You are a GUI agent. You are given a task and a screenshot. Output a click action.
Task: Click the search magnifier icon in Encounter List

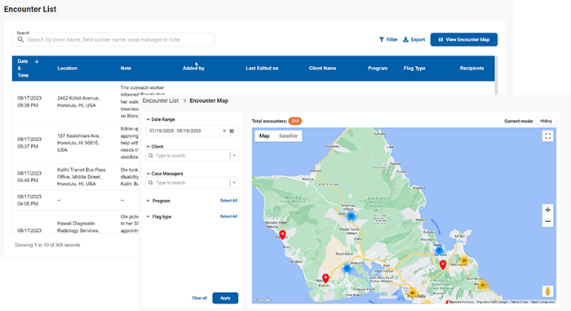coord(20,39)
